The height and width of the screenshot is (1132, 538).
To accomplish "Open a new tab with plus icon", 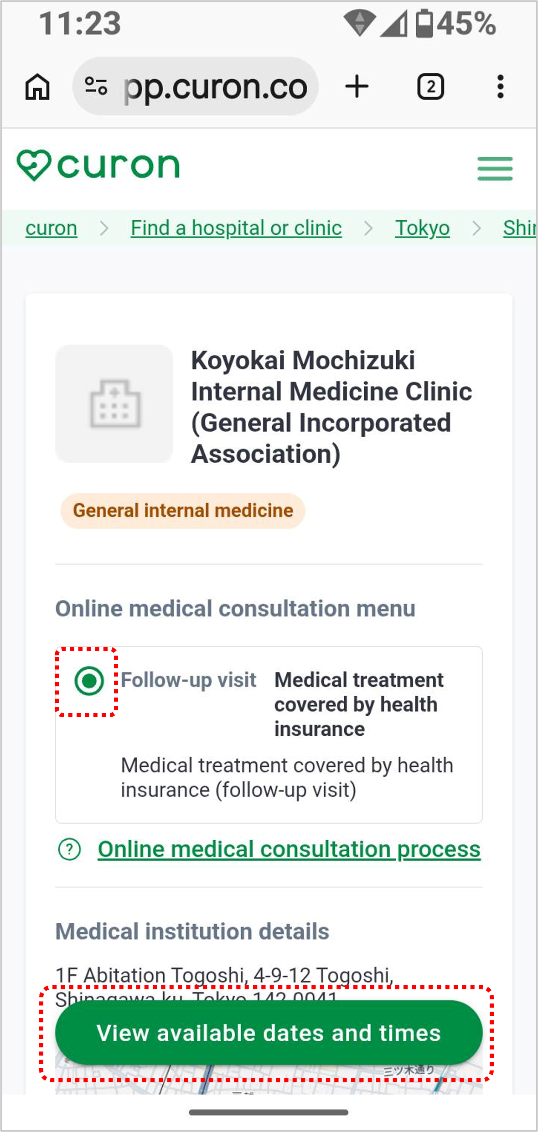I will tap(357, 87).
